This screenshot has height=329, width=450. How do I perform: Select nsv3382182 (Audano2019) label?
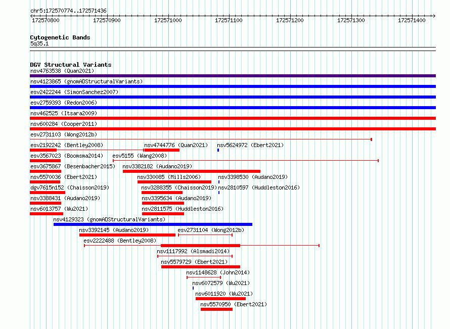pyautogui.click(x=157, y=166)
